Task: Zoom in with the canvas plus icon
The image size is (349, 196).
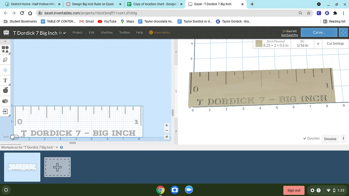Action: point(167,125)
